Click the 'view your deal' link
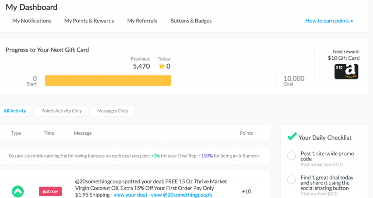The height and width of the screenshot is (198, 373). [x=131, y=195]
